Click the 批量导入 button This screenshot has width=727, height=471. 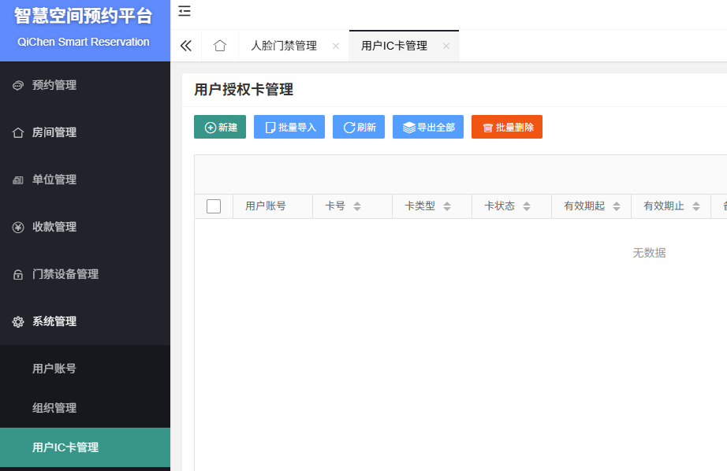click(x=289, y=127)
